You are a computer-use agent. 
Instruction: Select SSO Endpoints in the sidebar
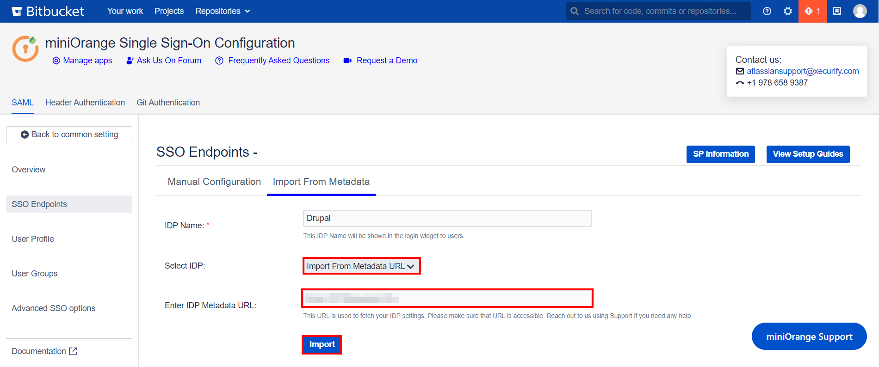click(x=69, y=204)
